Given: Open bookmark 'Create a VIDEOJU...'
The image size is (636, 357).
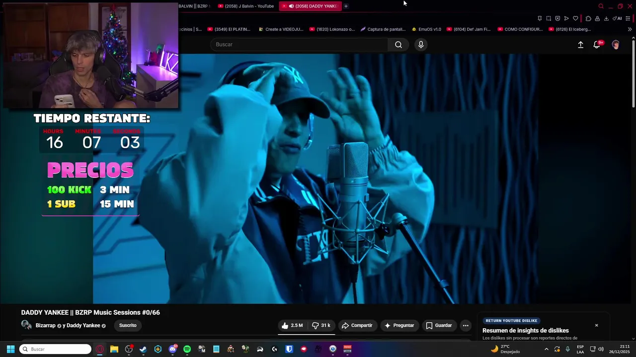Looking at the screenshot, I should pos(281,29).
